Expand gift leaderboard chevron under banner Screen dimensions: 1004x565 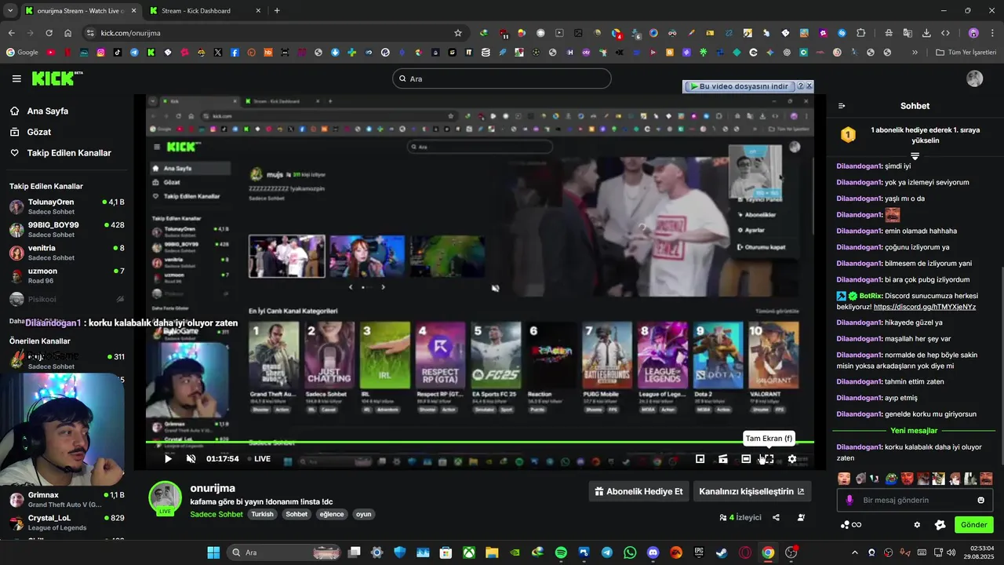tap(915, 156)
